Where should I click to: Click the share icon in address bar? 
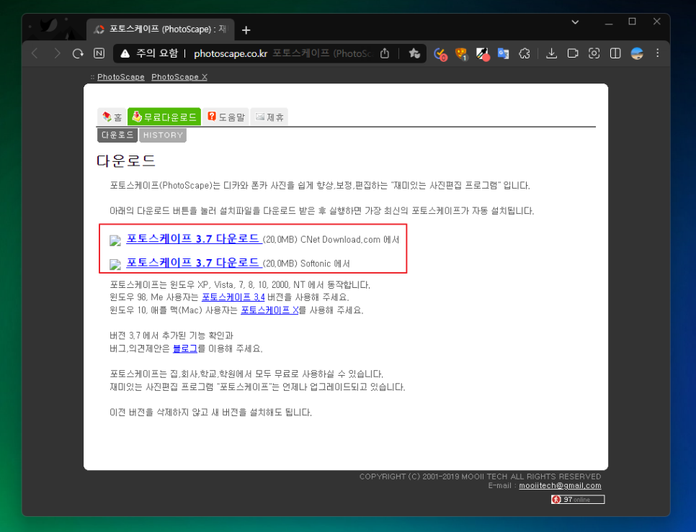pos(385,54)
